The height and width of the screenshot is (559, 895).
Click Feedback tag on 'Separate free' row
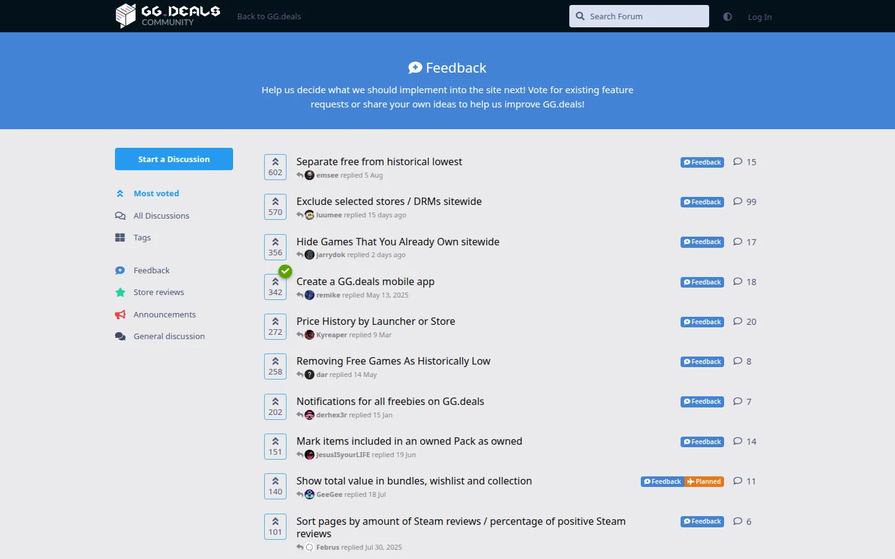click(x=702, y=162)
